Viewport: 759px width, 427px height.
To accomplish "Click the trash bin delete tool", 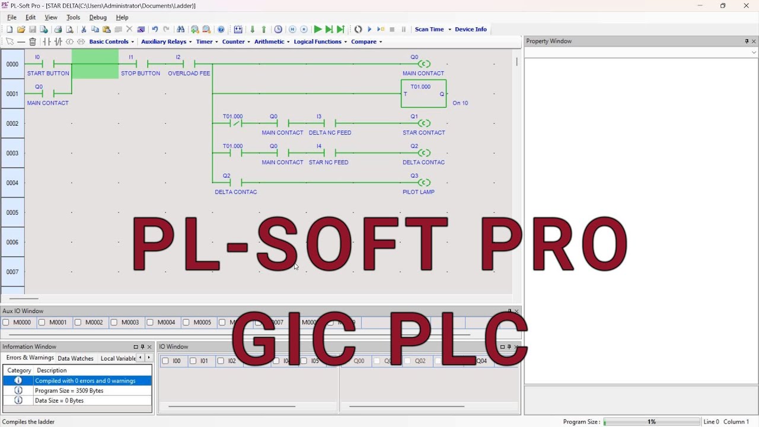I will coord(33,42).
